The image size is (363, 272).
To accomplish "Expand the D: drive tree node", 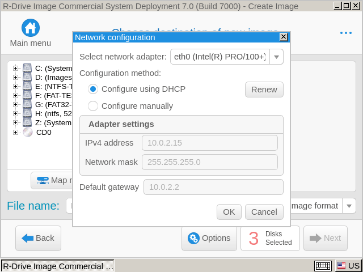I will pos(15,77).
